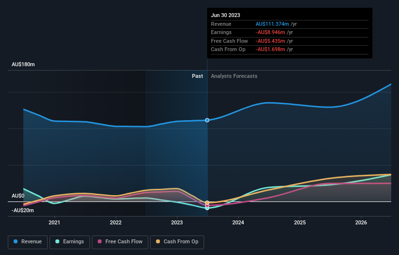
Task: Click the -AU$20m y-axis label
Action: tap(23, 210)
